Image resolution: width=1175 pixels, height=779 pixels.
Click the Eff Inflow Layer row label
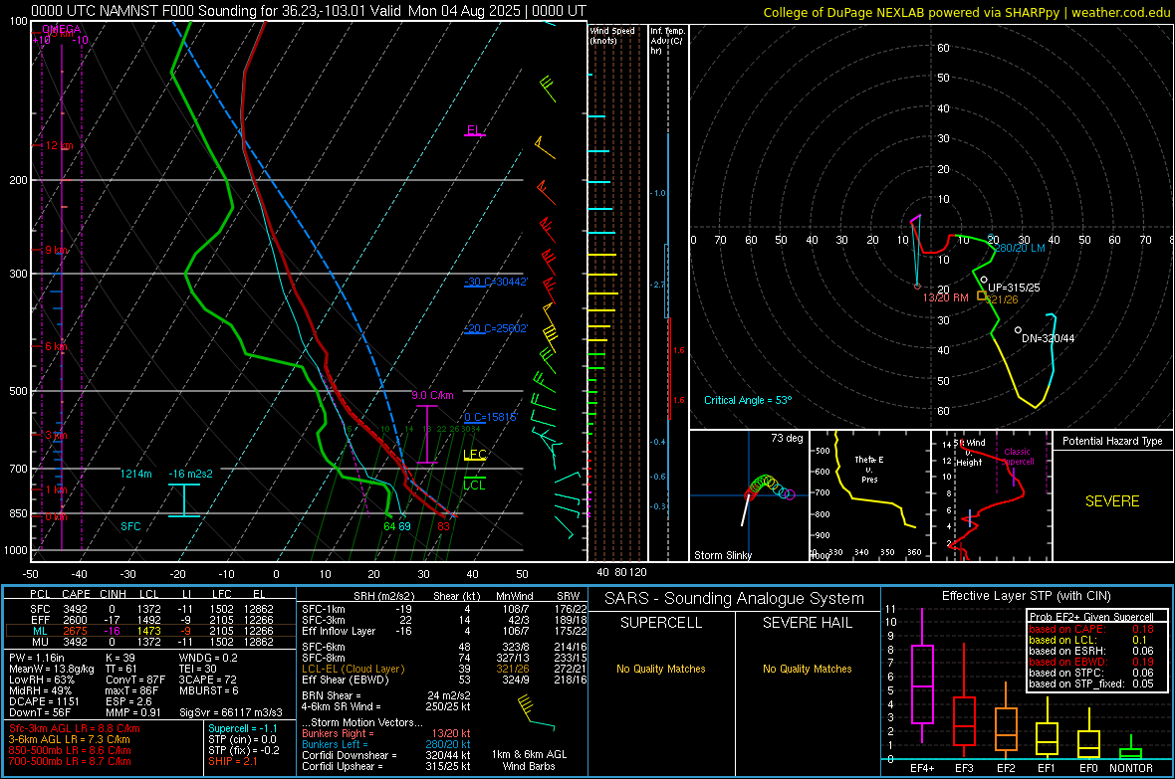(x=338, y=631)
